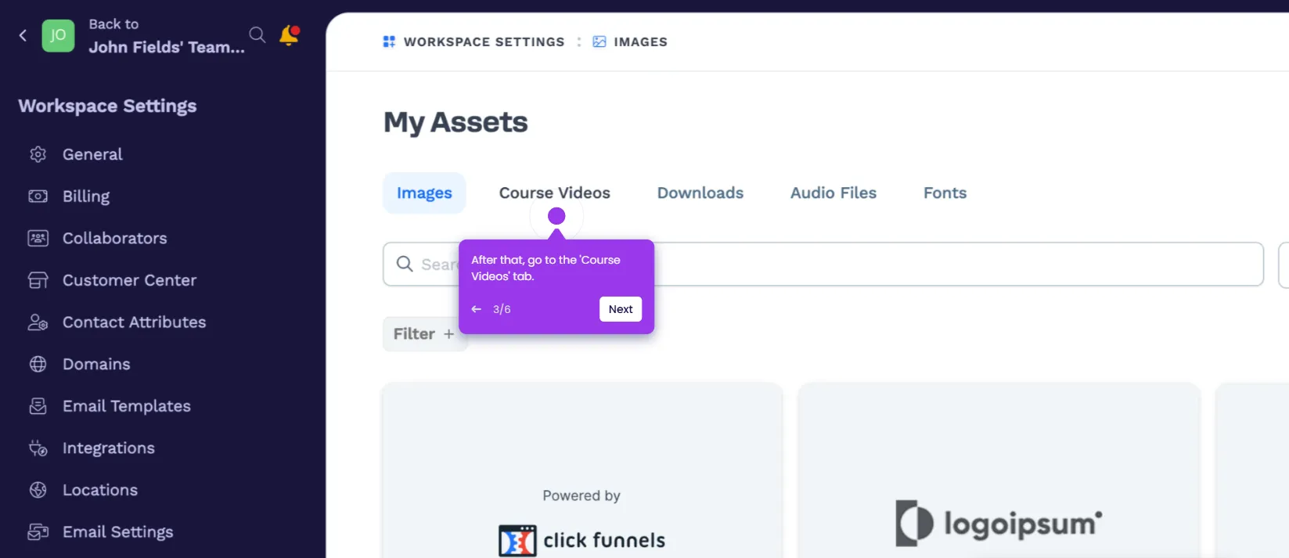Image resolution: width=1289 pixels, height=558 pixels.
Task: Switch to the Downloads tab
Action: pyautogui.click(x=700, y=193)
